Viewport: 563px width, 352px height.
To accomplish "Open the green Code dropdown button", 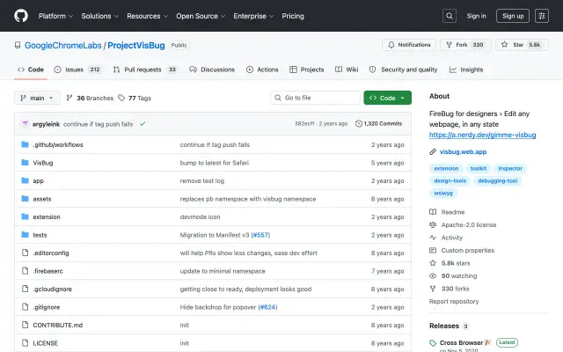I will [387, 98].
